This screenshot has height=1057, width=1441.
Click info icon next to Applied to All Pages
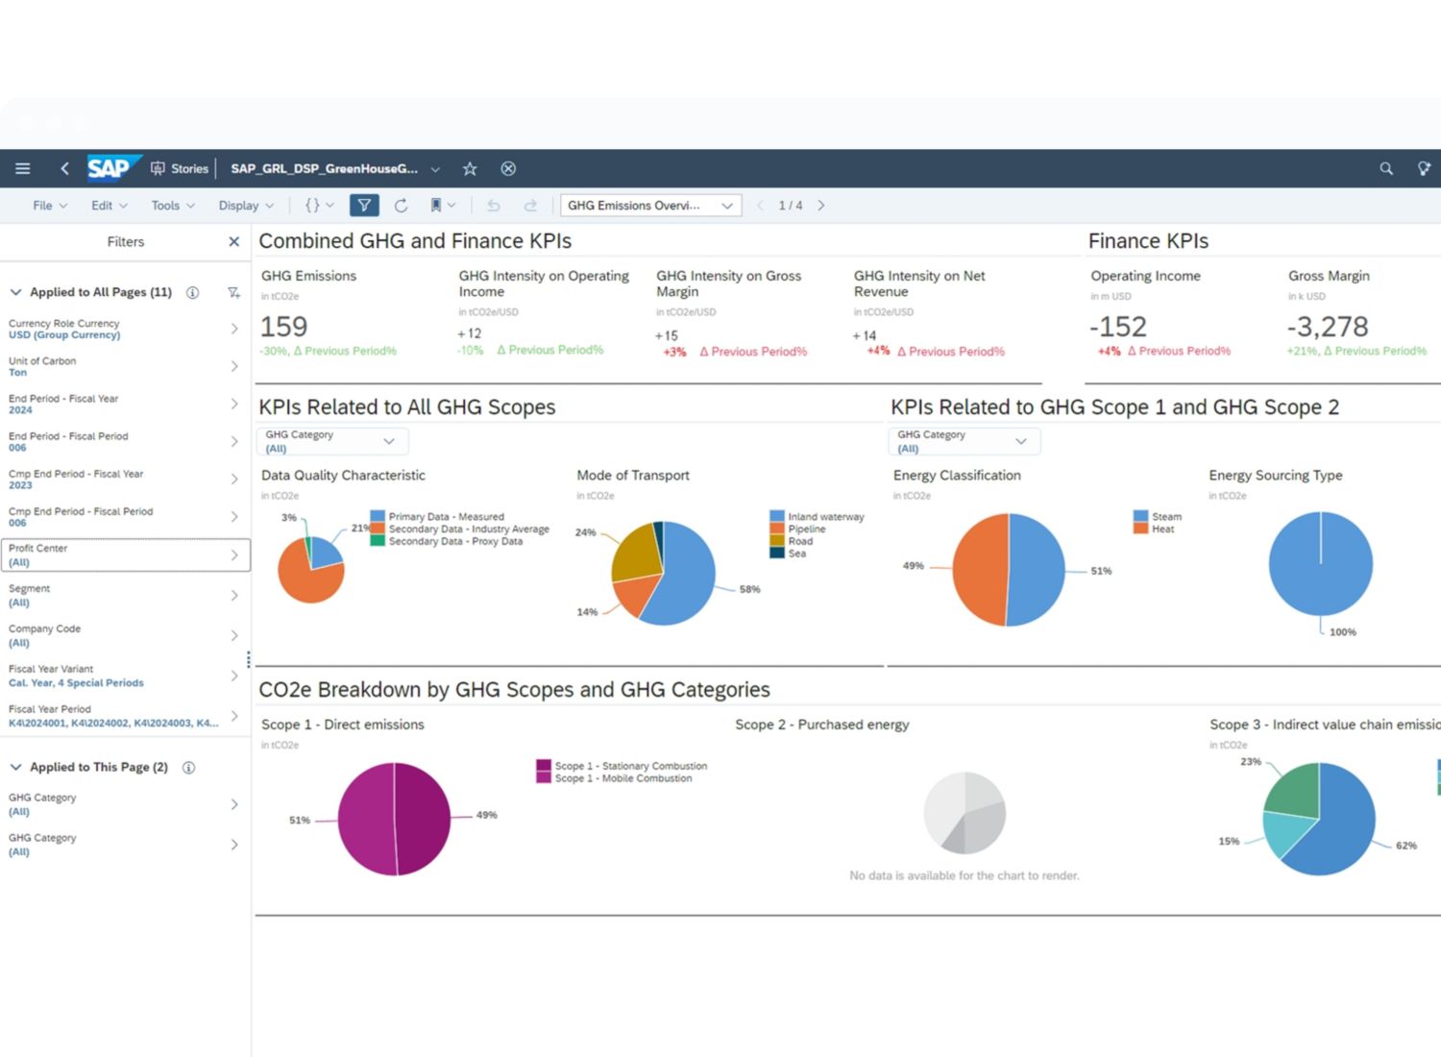point(192,293)
